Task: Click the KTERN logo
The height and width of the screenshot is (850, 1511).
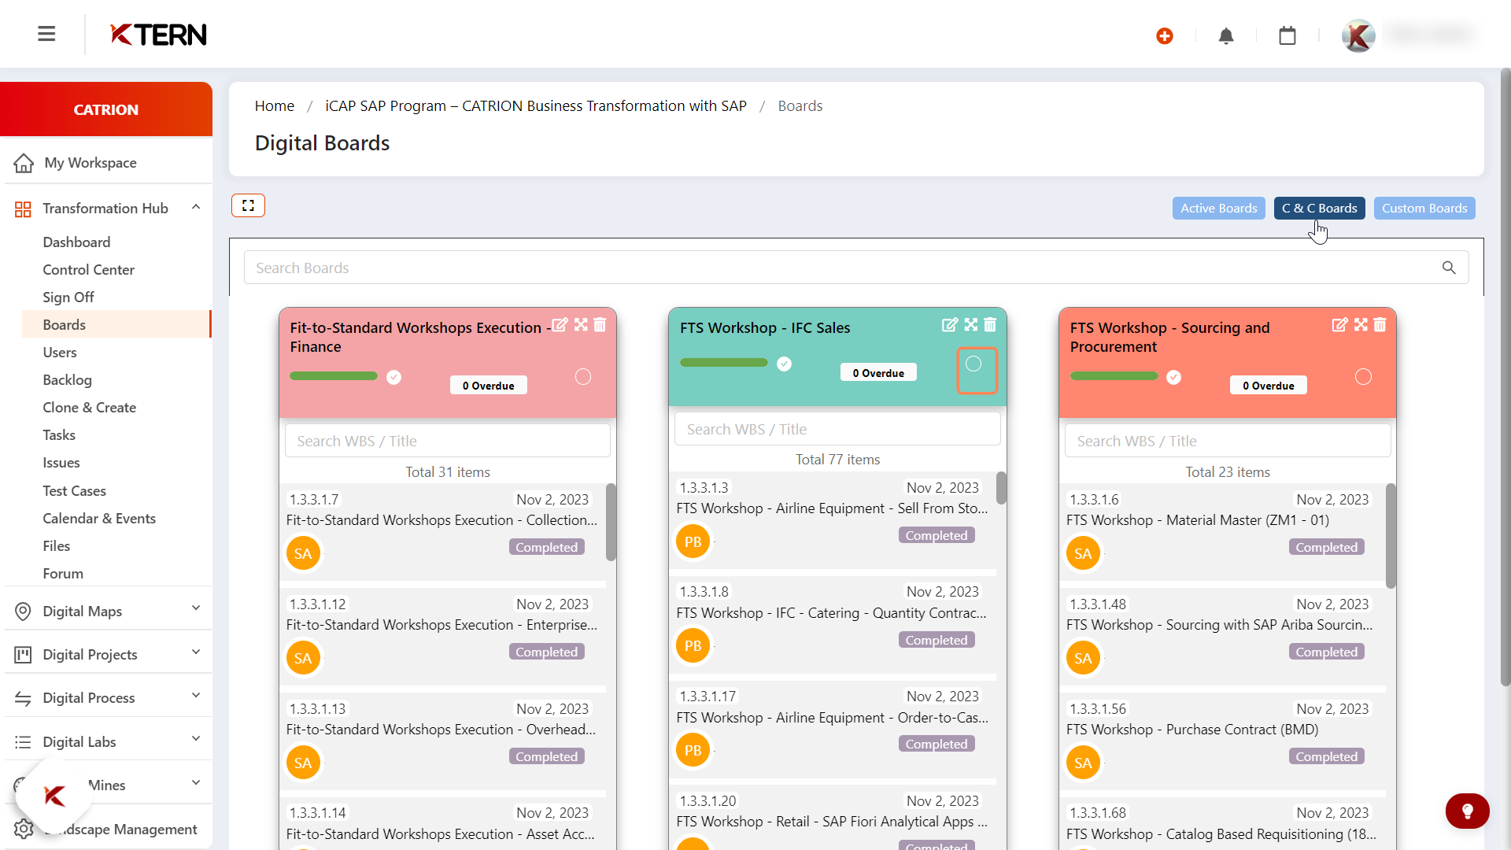Action: [x=158, y=35]
